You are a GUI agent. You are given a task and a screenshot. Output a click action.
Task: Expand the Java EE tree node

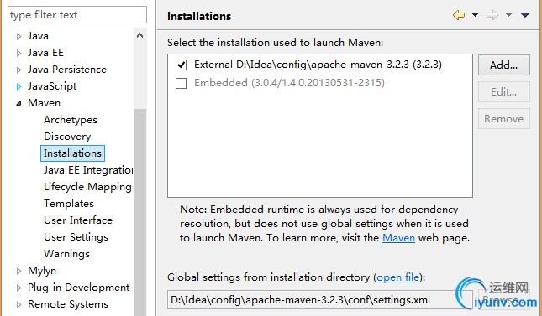19,53
